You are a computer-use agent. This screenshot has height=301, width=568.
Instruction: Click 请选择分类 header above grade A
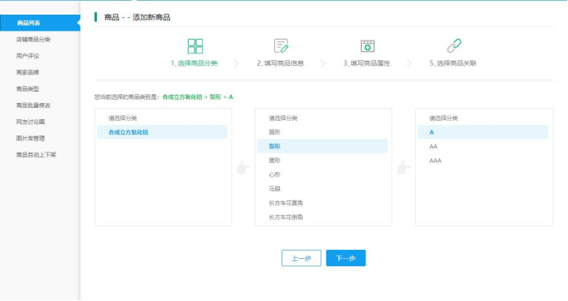point(443,118)
